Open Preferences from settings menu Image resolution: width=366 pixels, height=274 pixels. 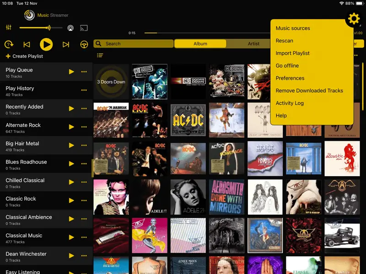coord(290,78)
